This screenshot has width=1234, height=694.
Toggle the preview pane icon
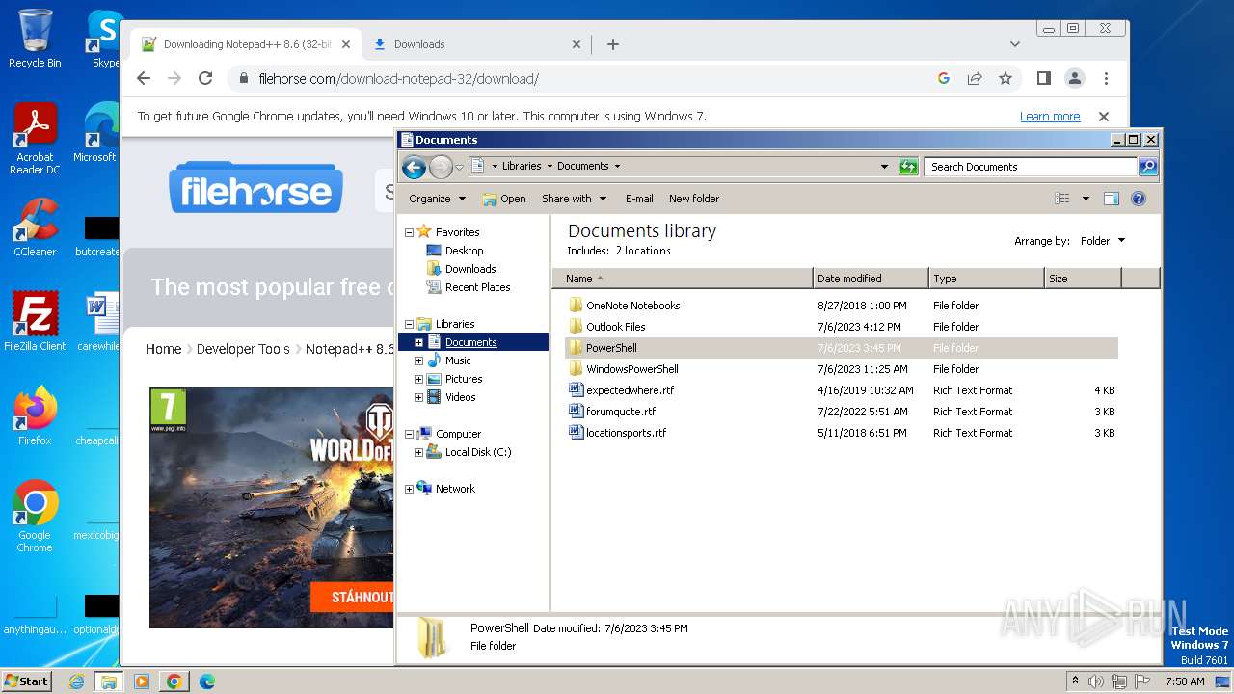(1112, 199)
